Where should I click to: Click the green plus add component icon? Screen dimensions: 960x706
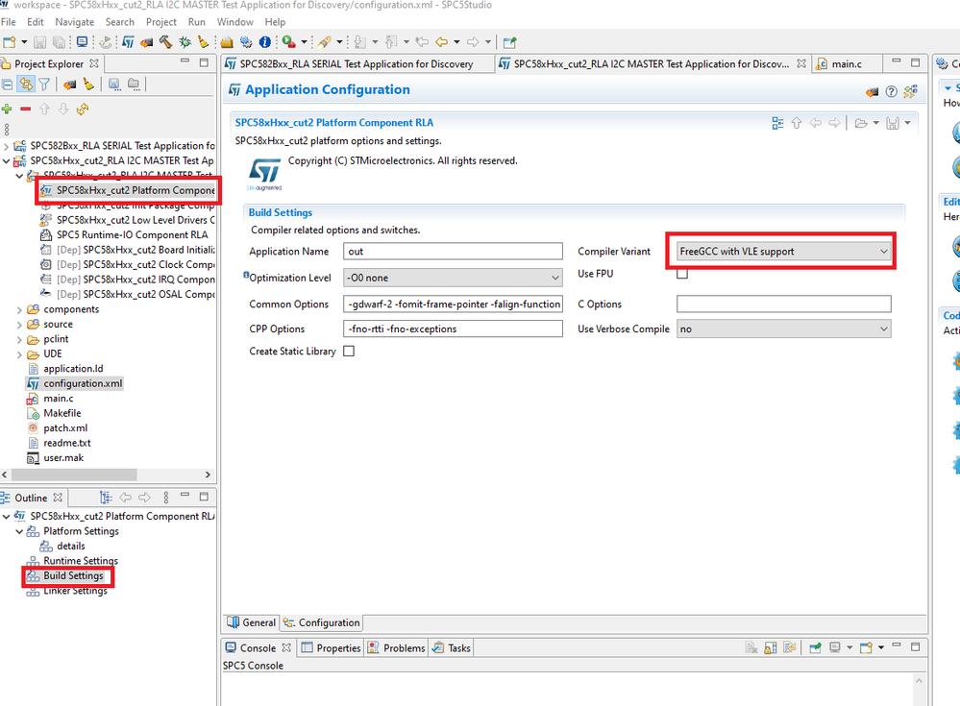pyautogui.click(x=7, y=109)
